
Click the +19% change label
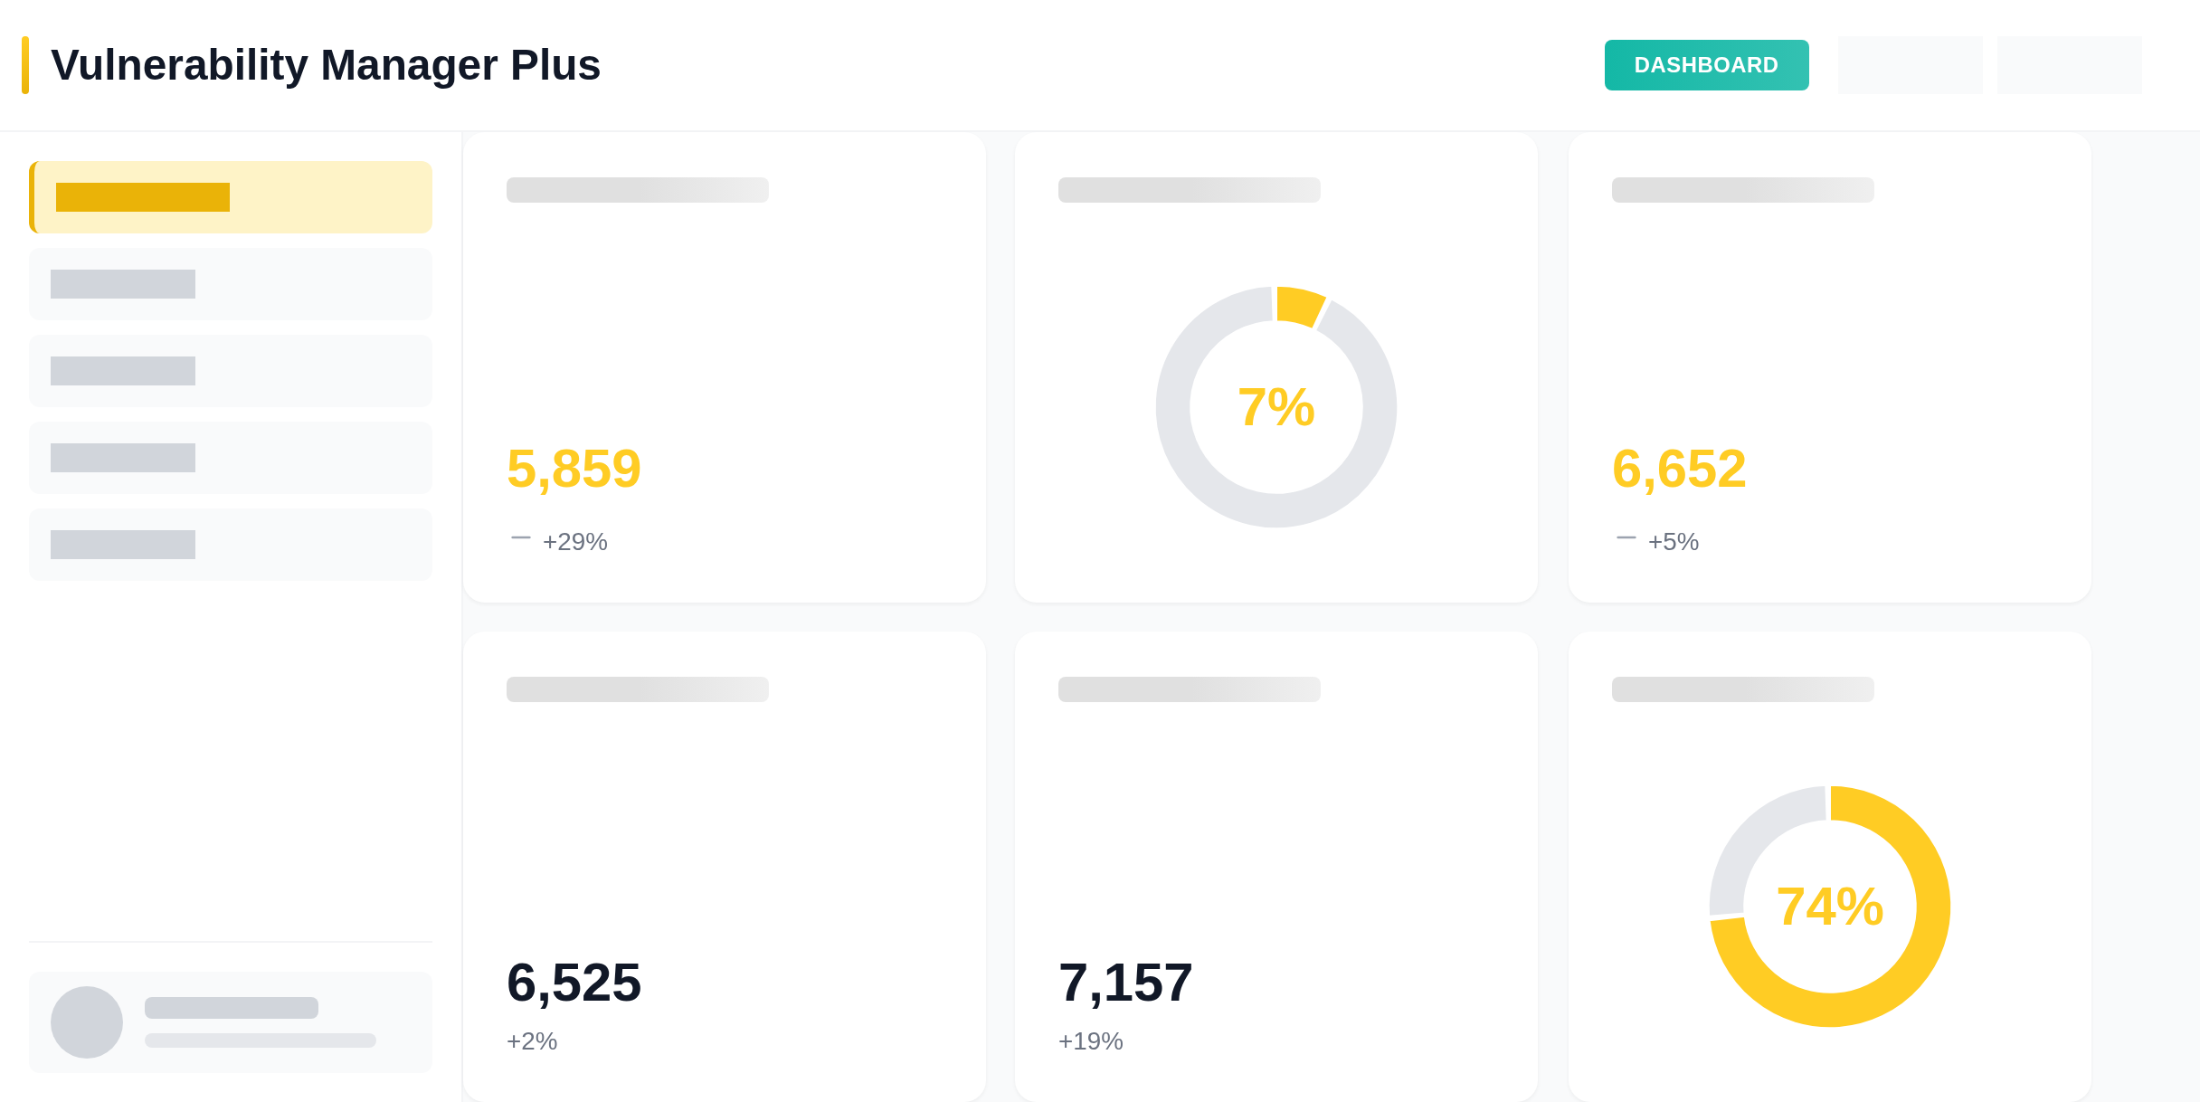click(x=1090, y=1041)
